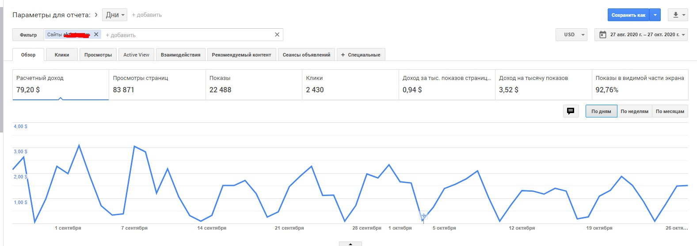The width and height of the screenshot is (697, 246).
Task: Open the USD currency dropdown
Action: tap(571, 34)
